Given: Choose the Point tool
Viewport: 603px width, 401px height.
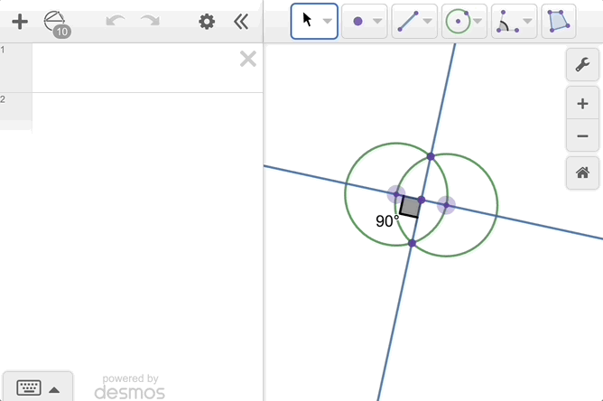Looking at the screenshot, I should click(x=357, y=21).
